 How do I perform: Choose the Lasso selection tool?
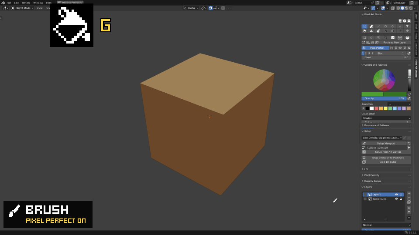tap(378, 37)
